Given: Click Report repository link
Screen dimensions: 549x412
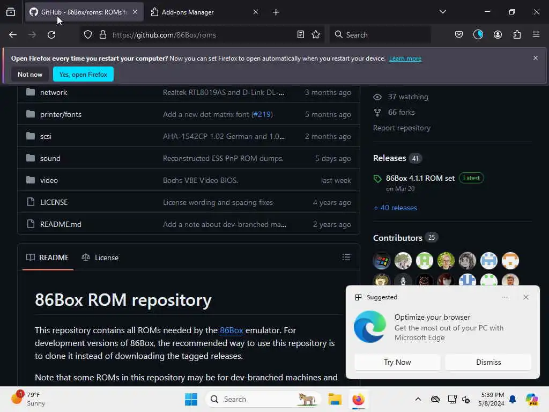Looking at the screenshot, I should [x=402, y=128].
